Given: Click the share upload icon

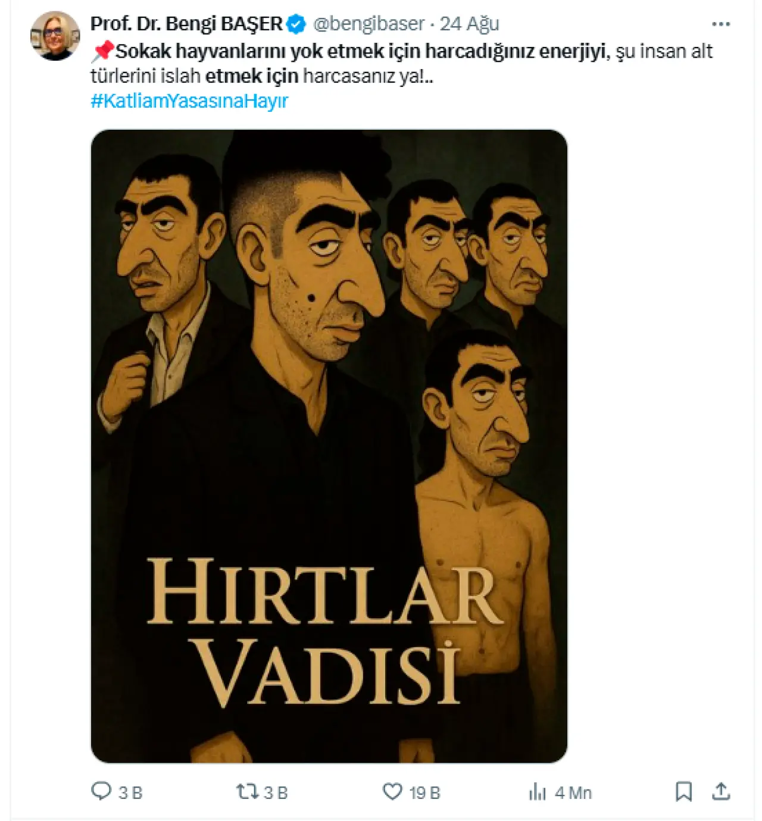Looking at the screenshot, I should click(721, 791).
